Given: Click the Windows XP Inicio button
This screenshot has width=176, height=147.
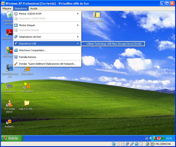Looking at the screenshot, I should pyautogui.click(x=10, y=138).
